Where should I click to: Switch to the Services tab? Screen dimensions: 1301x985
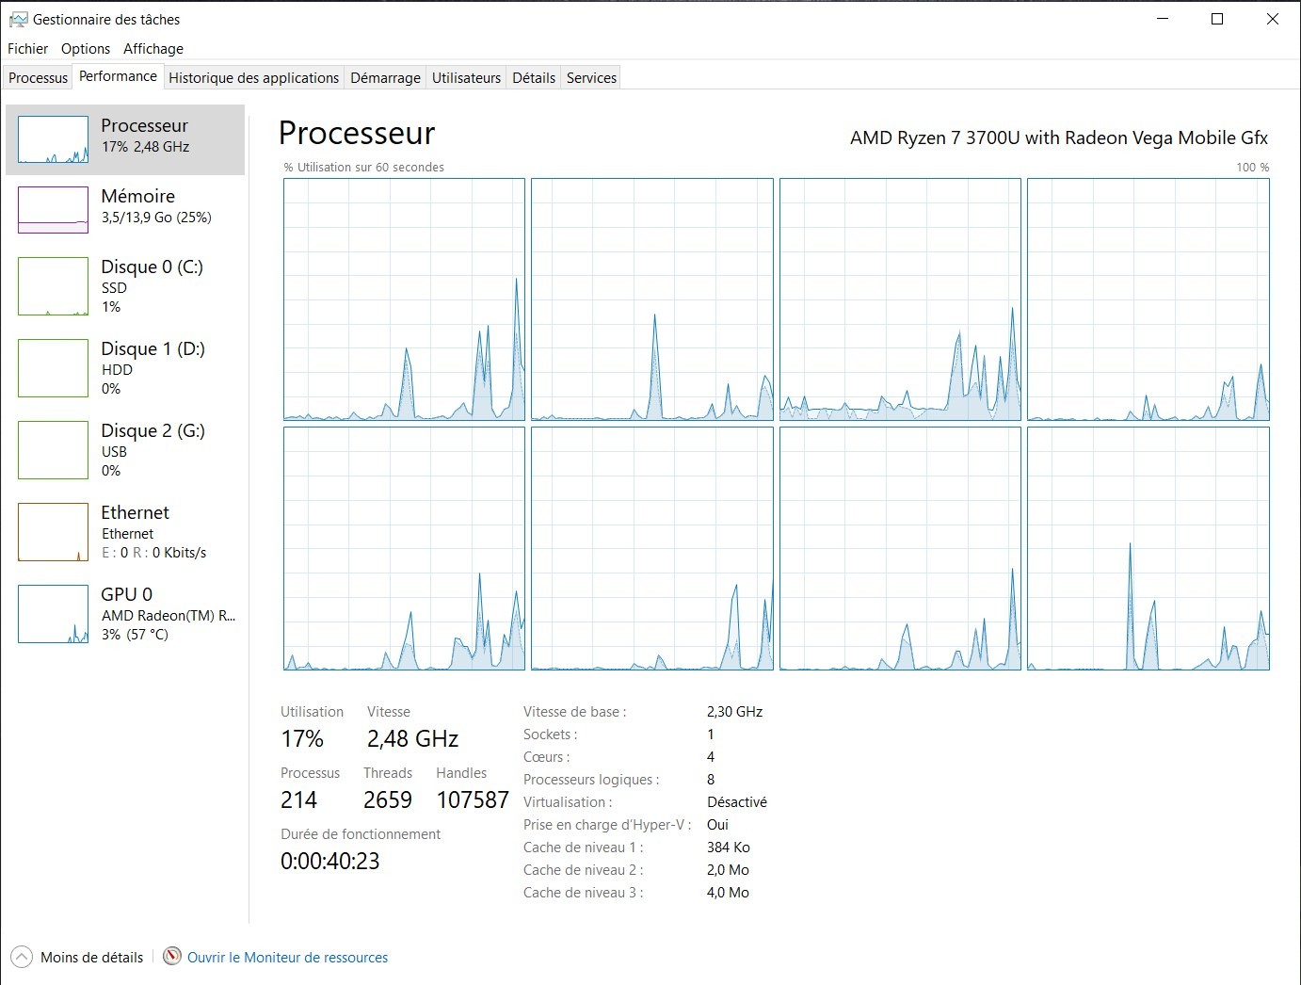point(591,78)
